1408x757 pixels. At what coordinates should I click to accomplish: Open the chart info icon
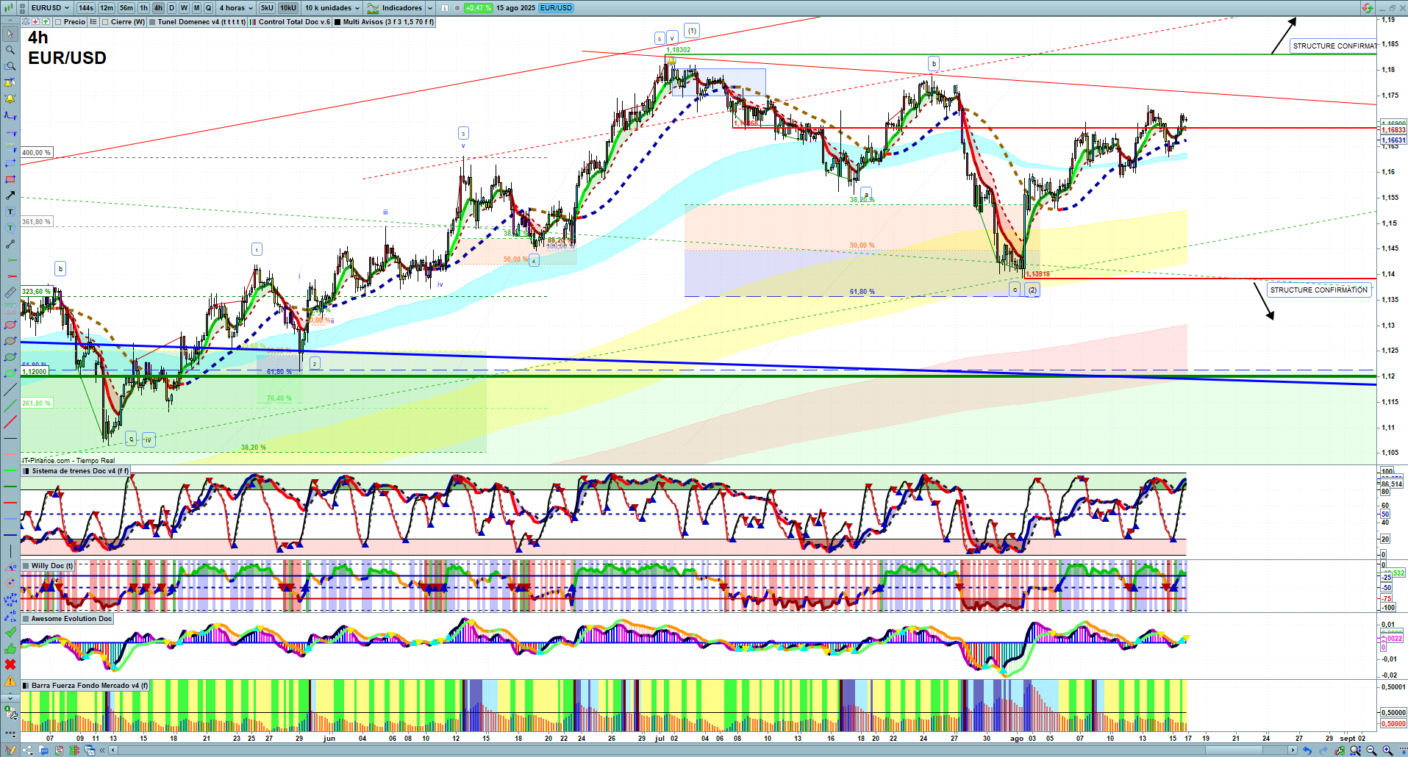coord(444,8)
